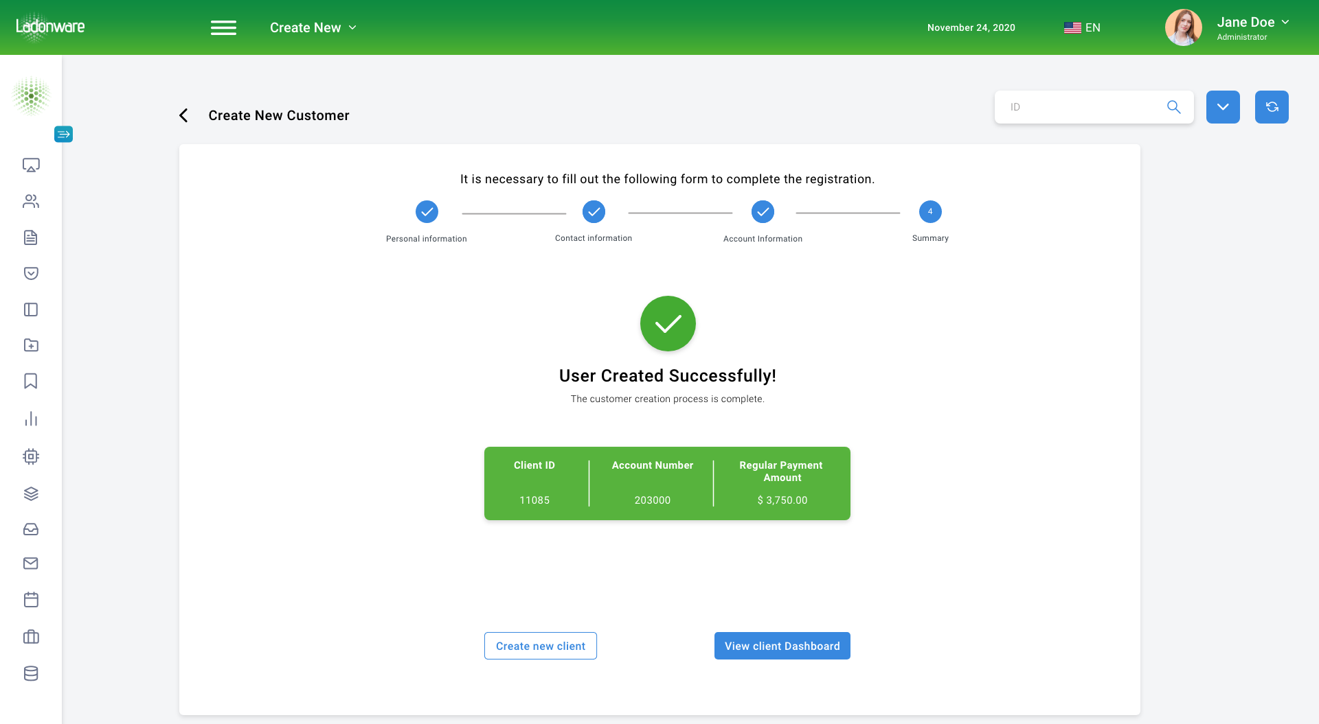Expand the sidebar using the arrow toggle
The image size is (1319, 724).
pos(63,134)
